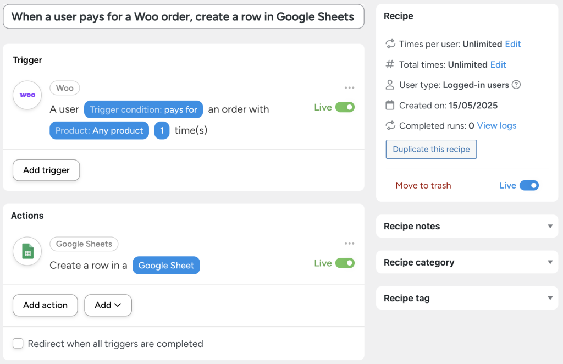Open the action options three-dot menu
Image resolution: width=563 pixels, height=364 pixels.
coord(350,243)
